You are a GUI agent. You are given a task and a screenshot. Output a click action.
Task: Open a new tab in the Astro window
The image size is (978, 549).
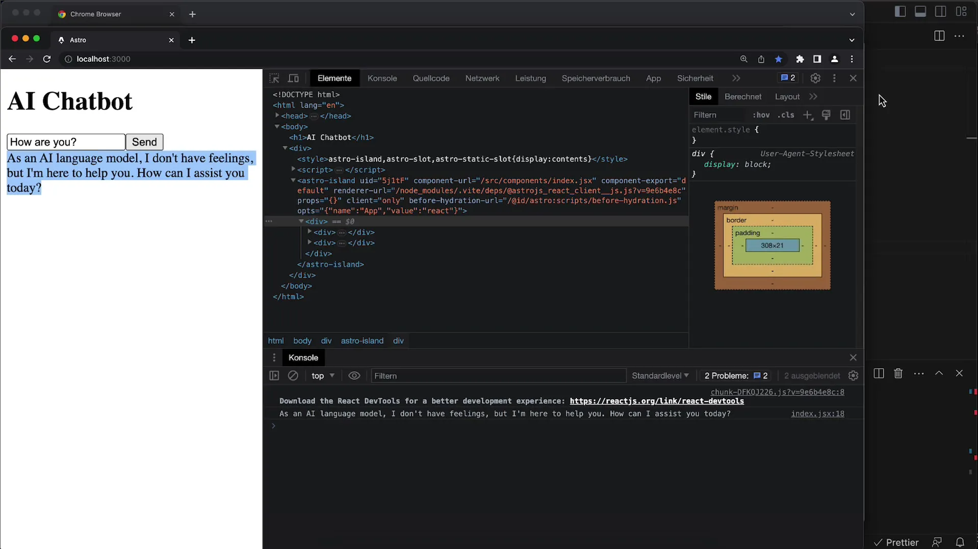(192, 40)
